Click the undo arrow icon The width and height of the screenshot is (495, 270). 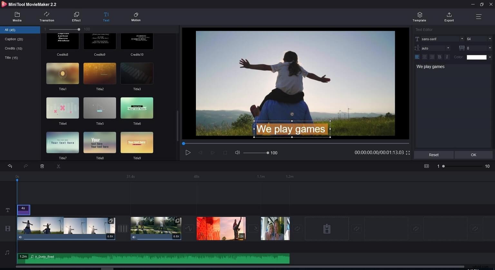[10, 166]
